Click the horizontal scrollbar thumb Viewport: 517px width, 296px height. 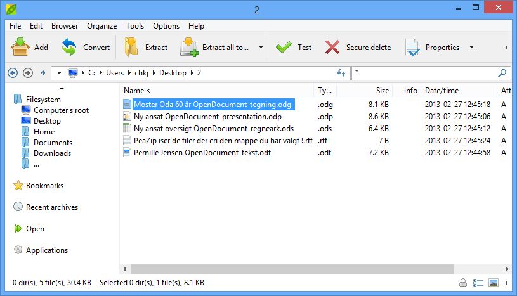tap(292, 269)
